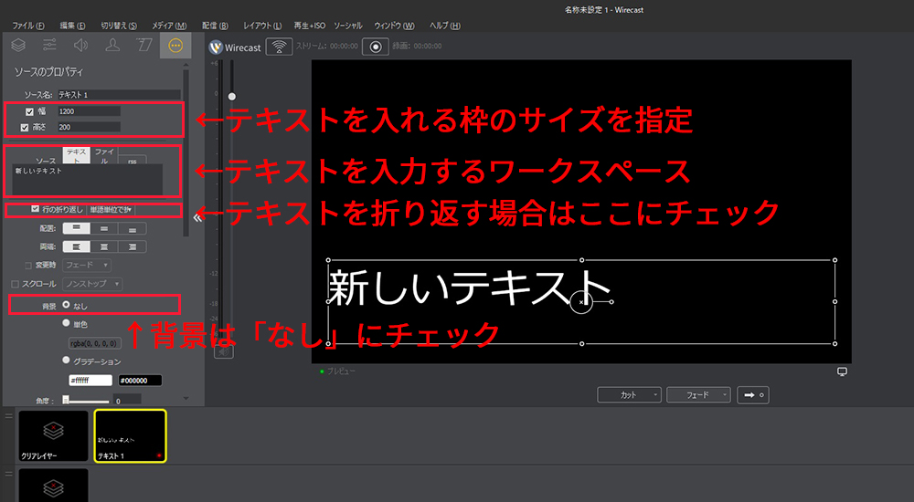
Task: Toggle the 行の折り返し word wrap checkbox
Action: tap(35, 209)
